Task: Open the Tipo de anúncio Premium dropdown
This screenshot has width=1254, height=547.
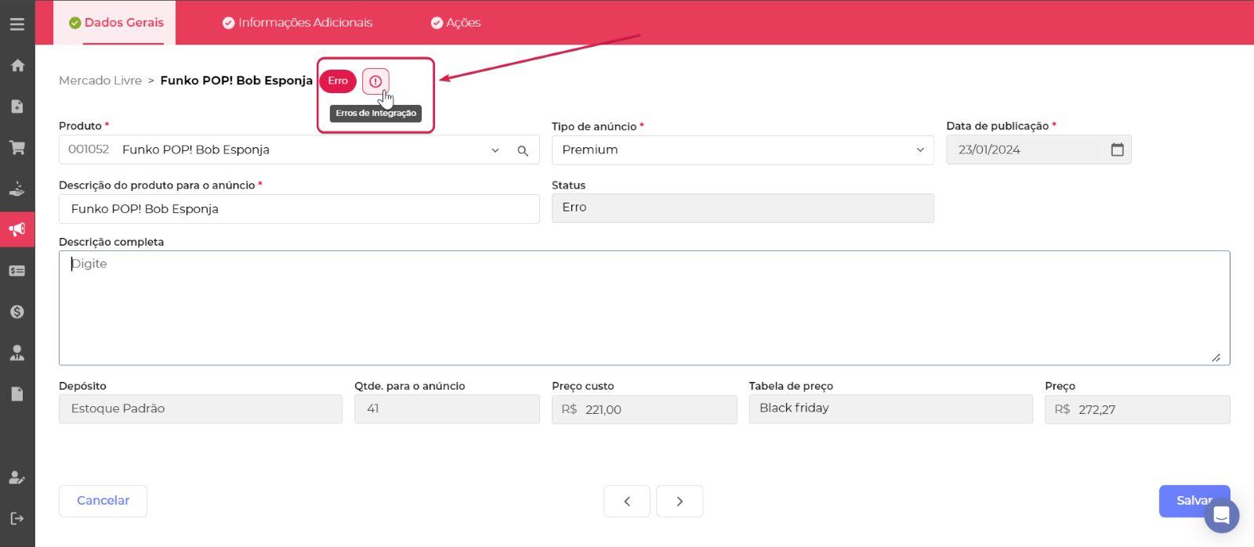Action: (x=742, y=150)
